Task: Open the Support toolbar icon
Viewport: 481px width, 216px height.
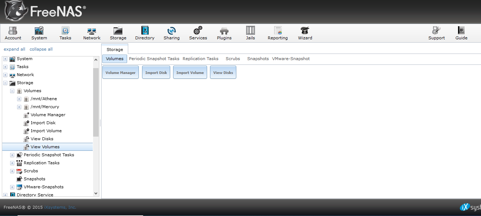Action: [x=436, y=33]
